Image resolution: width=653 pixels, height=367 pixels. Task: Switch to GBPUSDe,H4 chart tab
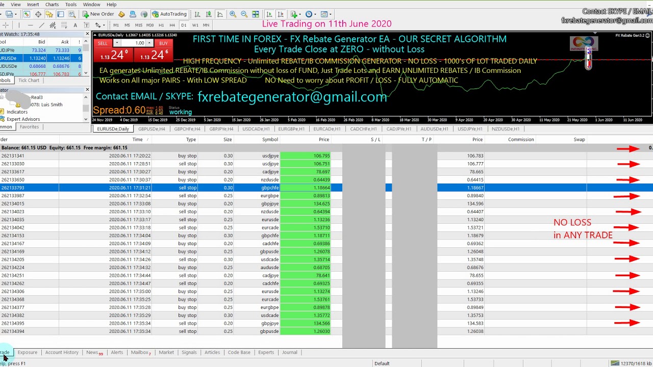[x=152, y=129]
